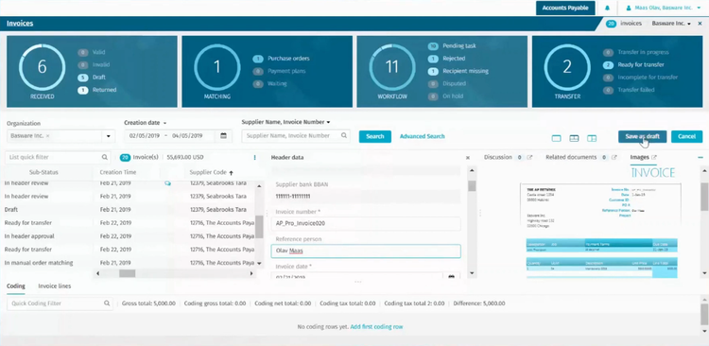Remove the Basware Inc. organization tag

click(48, 136)
